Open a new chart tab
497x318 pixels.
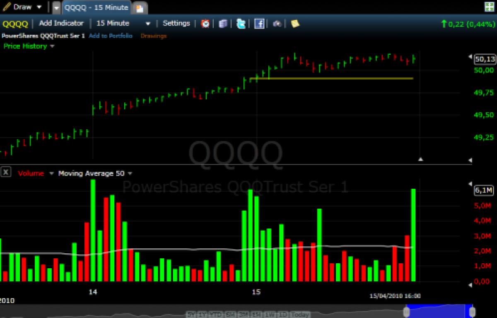(x=140, y=8)
